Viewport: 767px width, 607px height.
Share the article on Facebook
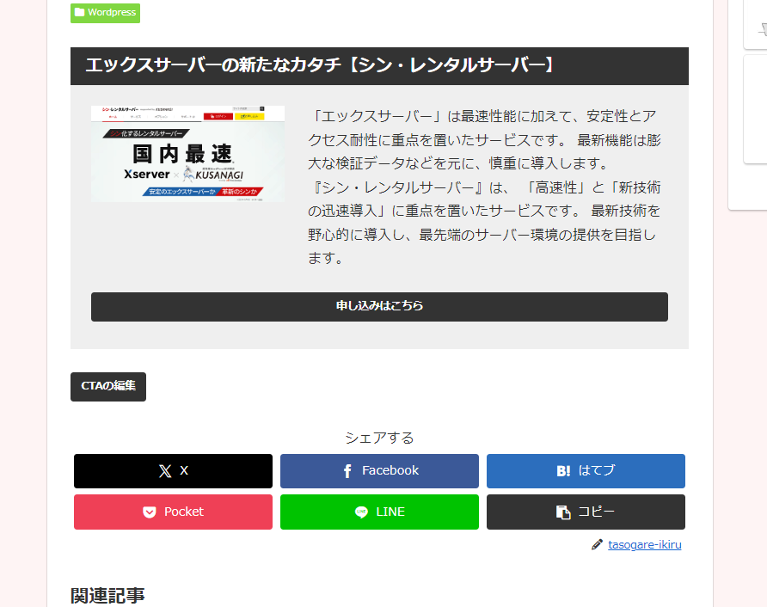coord(379,471)
